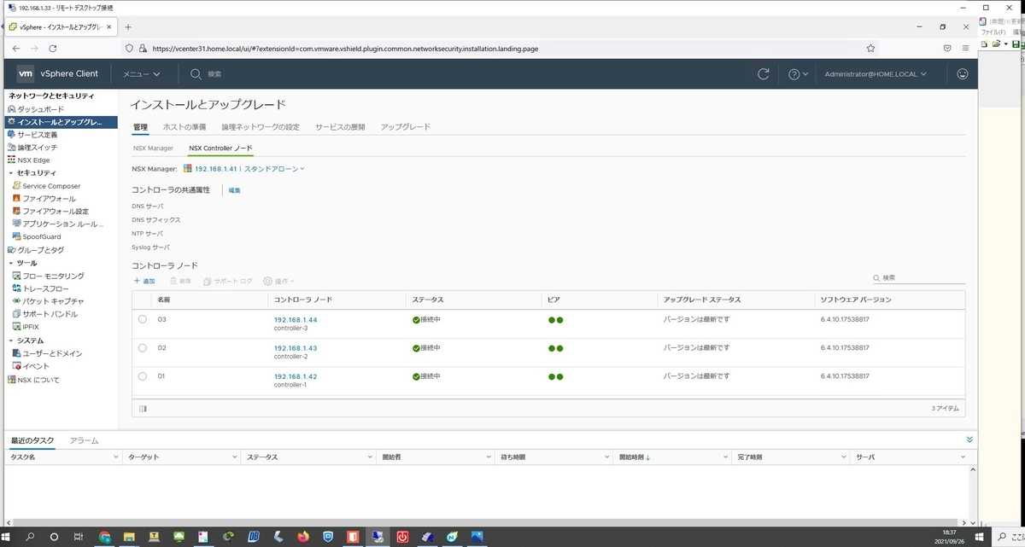Screen dimensions: 1025x547
Task: Click the ファイアウォール icon in the sidebar
Action: [x=16, y=199]
